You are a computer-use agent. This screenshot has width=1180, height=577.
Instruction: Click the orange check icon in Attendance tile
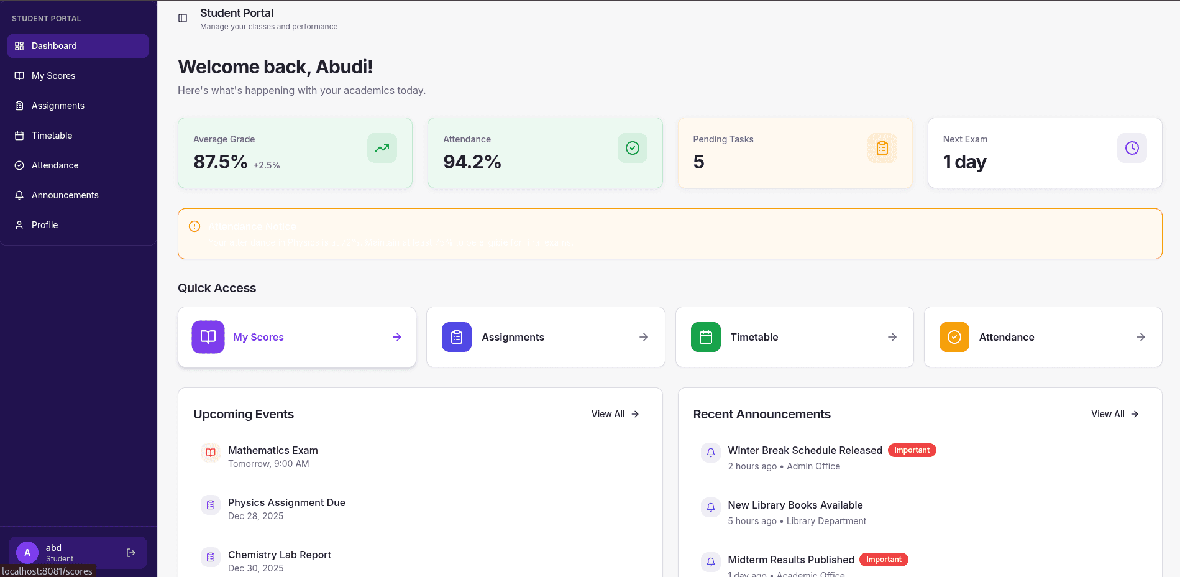tap(954, 337)
